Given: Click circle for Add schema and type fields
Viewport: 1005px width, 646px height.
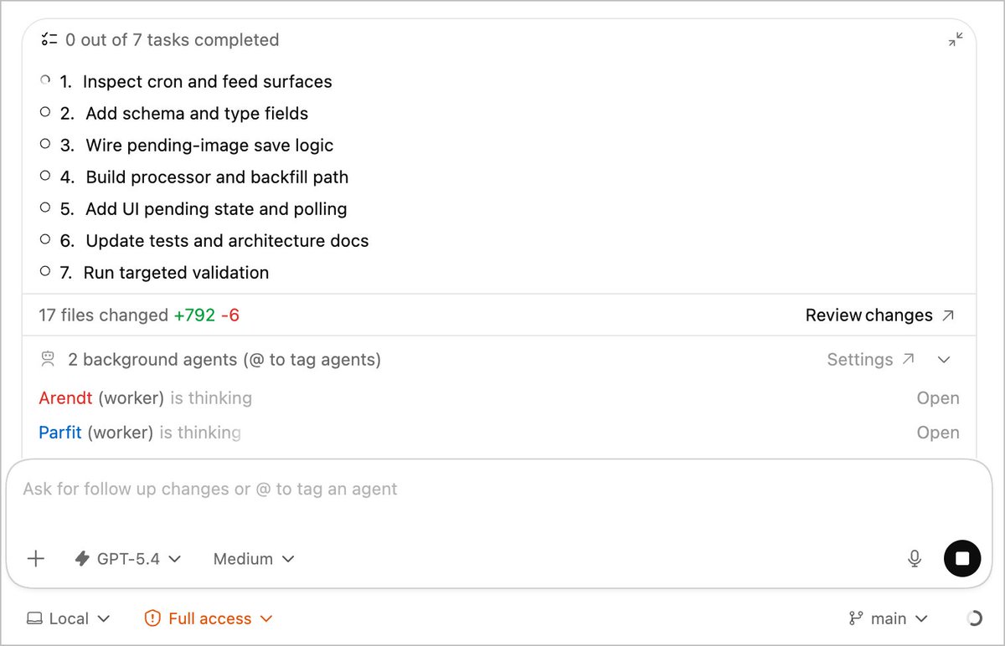Looking at the screenshot, I should [45, 112].
